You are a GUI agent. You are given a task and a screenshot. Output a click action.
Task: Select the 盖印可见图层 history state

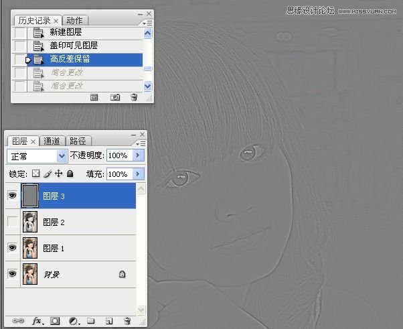click(x=74, y=46)
